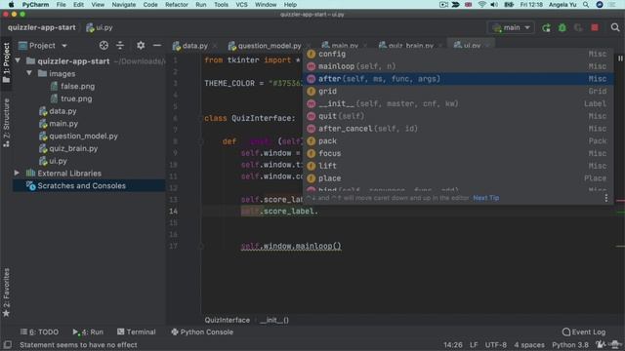Open data.py from the project tree

pyautogui.click(x=58, y=111)
